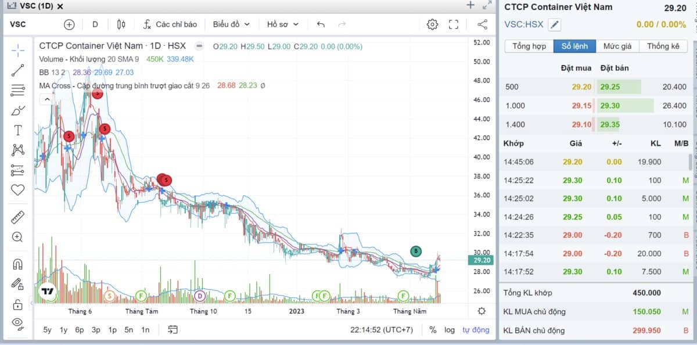Choose the brush drawing tool

pos(17,110)
